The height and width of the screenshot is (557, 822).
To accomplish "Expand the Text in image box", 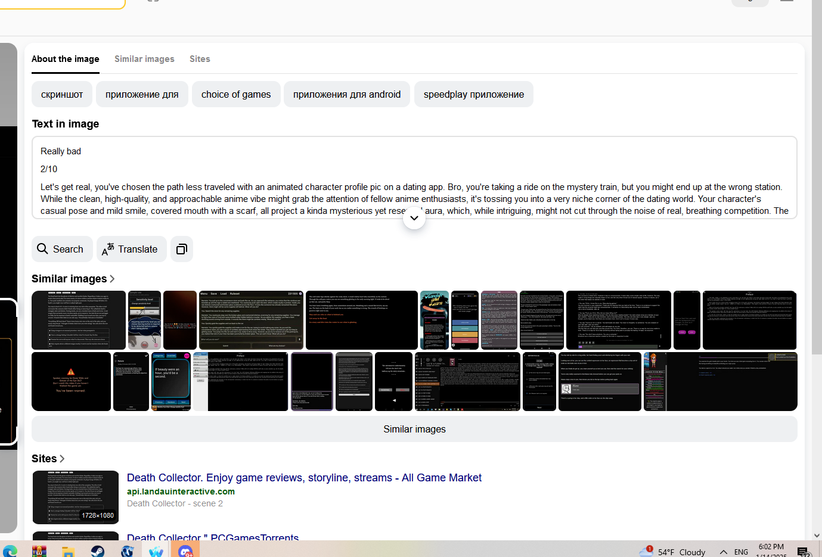I will tap(414, 218).
